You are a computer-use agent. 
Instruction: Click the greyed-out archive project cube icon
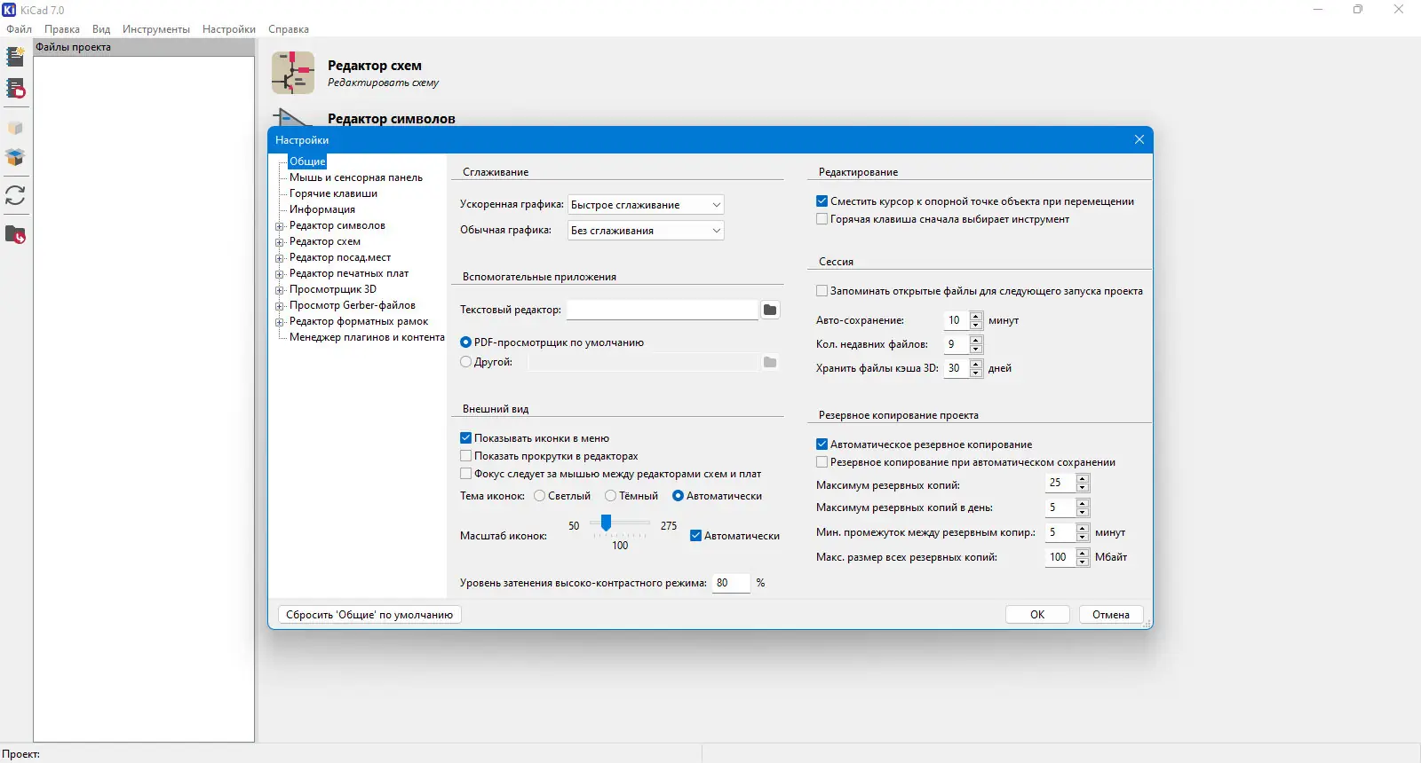(15, 128)
